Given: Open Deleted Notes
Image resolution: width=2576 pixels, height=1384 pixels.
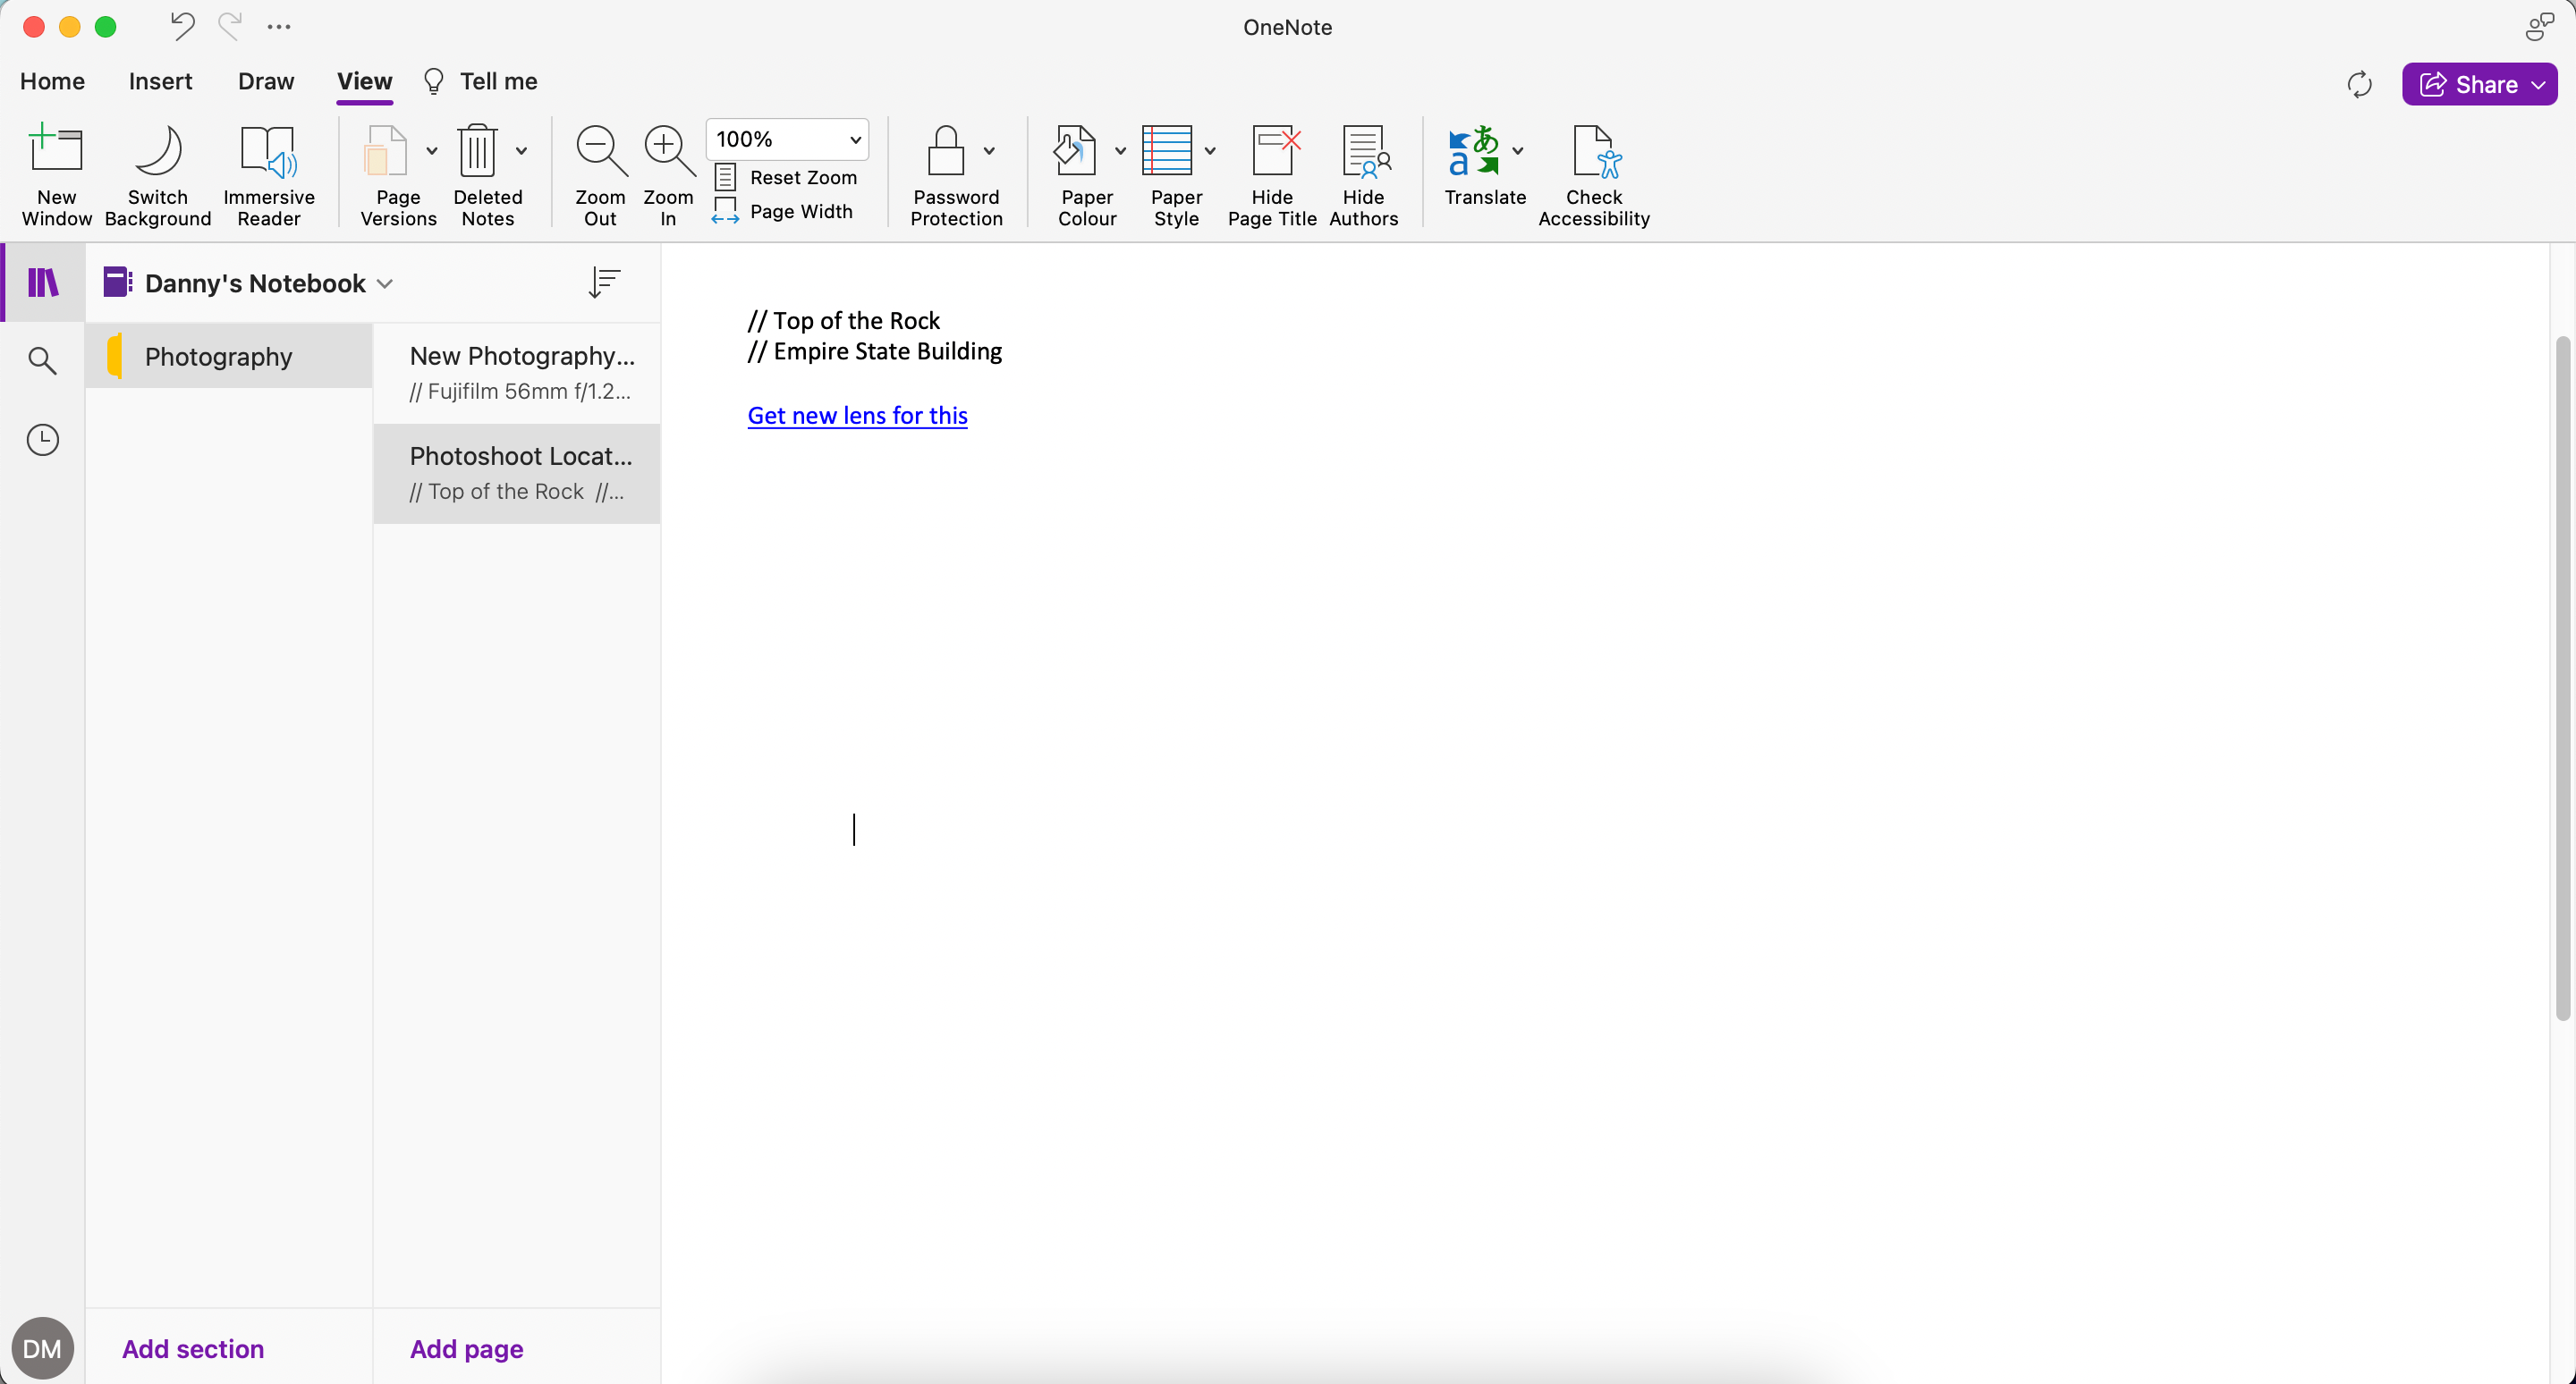Looking at the screenshot, I should 488,175.
